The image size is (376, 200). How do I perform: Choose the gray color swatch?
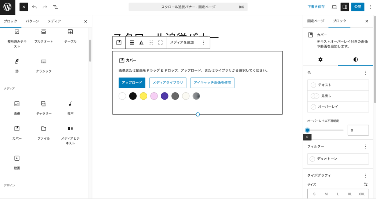175,96
